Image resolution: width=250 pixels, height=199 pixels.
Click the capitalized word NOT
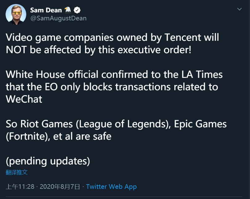pyautogui.click(x=18, y=49)
